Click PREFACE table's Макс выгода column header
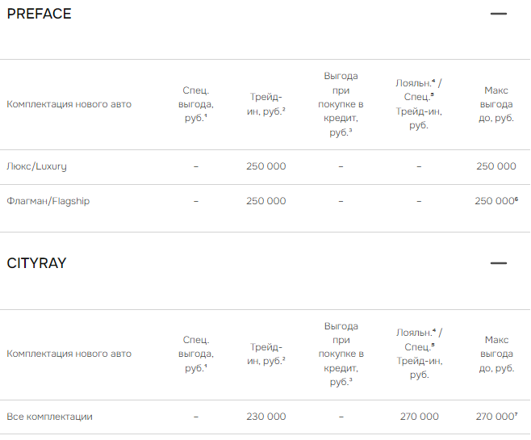531x440 pixels. click(495, 104)
